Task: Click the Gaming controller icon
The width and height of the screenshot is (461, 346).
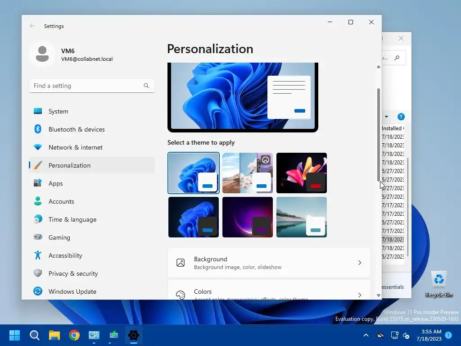Action: coord(38,237)
